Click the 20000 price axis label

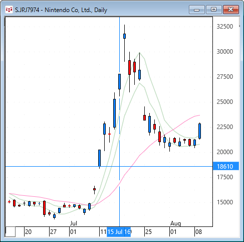pos(224,152)
